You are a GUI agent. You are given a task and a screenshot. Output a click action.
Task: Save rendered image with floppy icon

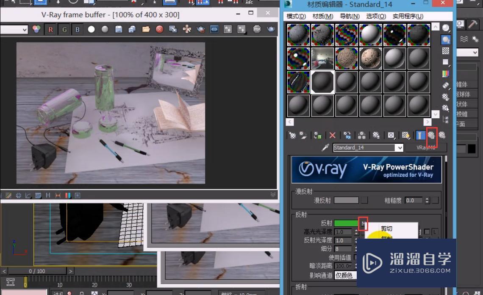click(119, 29)
